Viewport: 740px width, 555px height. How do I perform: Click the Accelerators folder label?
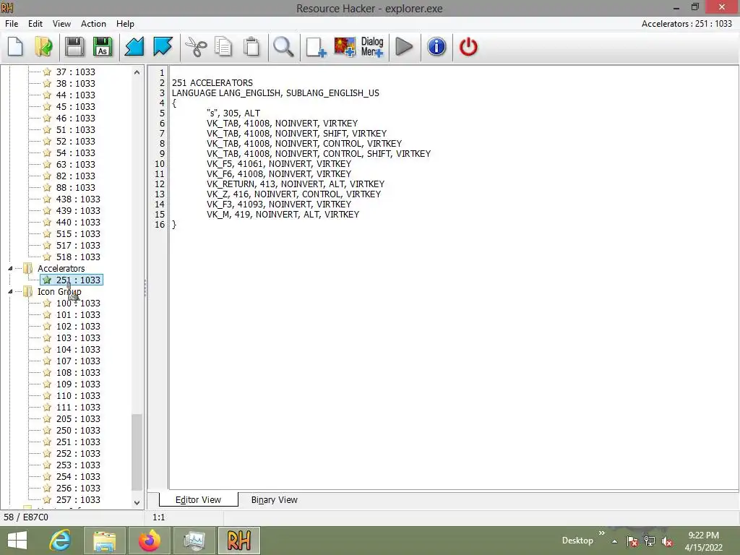pos(61,269)
